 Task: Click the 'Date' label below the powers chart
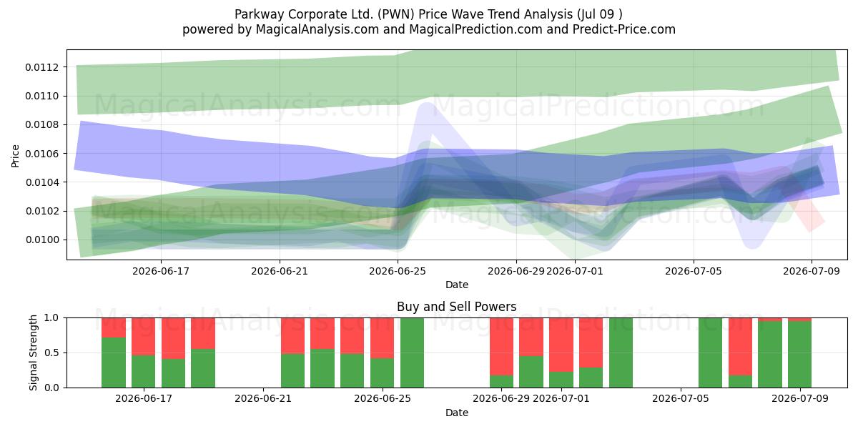point(457,413)
